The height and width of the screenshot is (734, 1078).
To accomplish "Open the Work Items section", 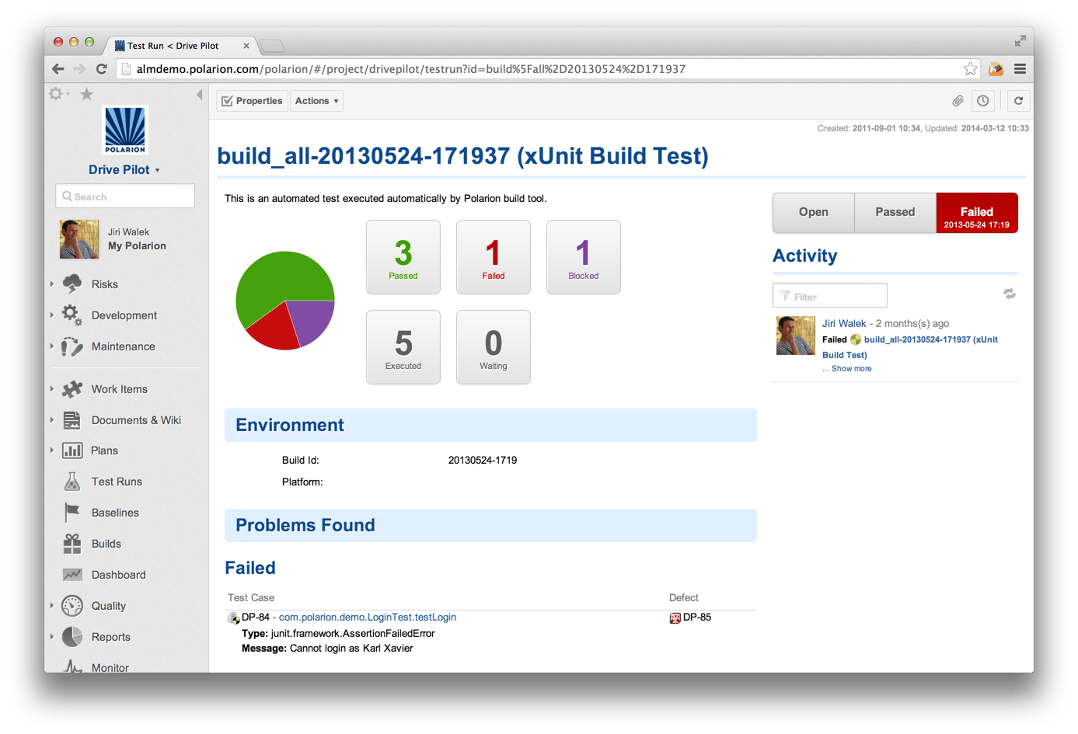I will 120,389.
